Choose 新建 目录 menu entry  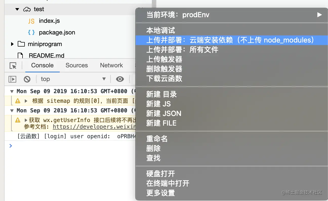pos(161,94)
